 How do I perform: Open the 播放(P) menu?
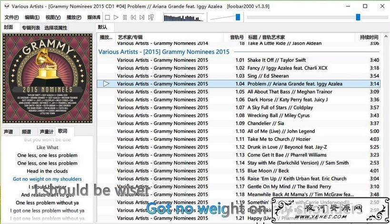tap(74, 17)
